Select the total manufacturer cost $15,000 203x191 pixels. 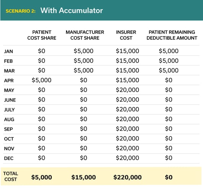[84, 177]
